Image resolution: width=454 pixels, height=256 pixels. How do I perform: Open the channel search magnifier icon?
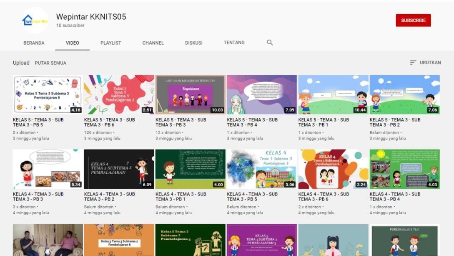[270, 43]
